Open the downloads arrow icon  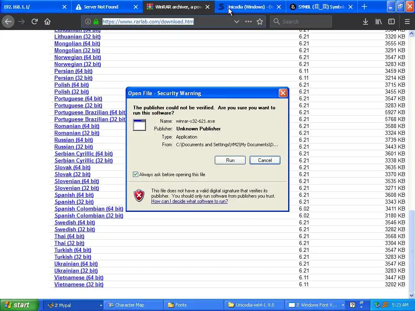point(366,21)
